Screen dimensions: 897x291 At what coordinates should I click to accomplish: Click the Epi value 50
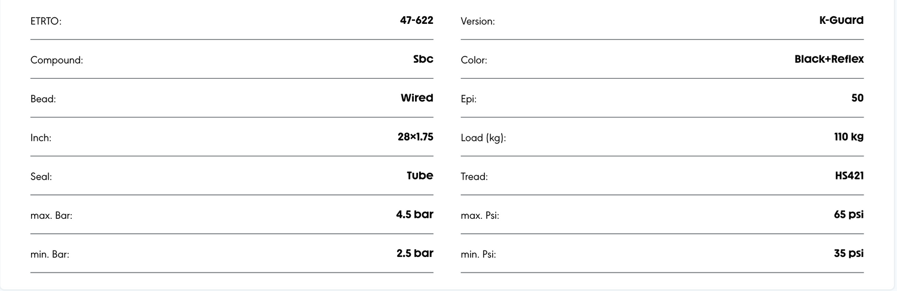858,98
